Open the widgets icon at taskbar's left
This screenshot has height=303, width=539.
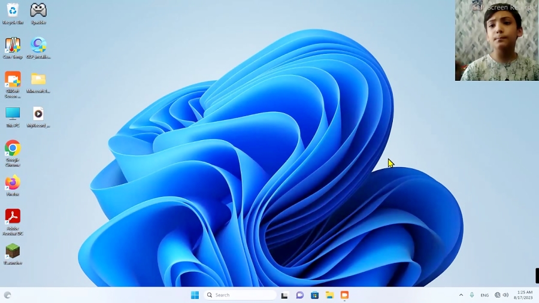pyautogui.click(x=7, y=295)
